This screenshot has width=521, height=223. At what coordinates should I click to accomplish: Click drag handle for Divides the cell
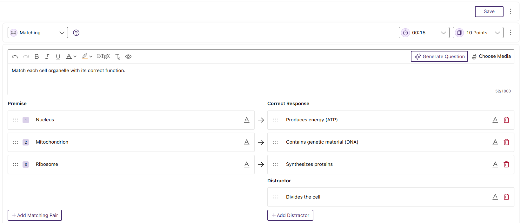(275, 197)
